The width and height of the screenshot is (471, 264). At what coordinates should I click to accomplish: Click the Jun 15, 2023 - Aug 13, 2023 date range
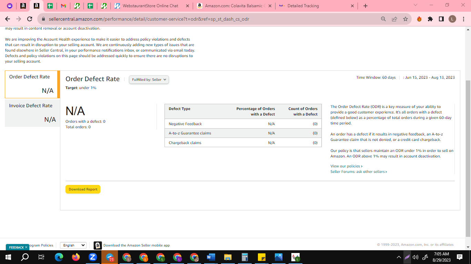click(430, 77)
